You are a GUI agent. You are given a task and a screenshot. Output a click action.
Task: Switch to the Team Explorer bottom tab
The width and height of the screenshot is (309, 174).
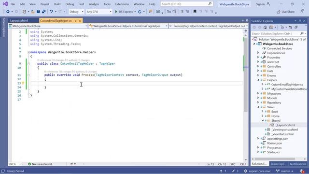coord(278,164)
